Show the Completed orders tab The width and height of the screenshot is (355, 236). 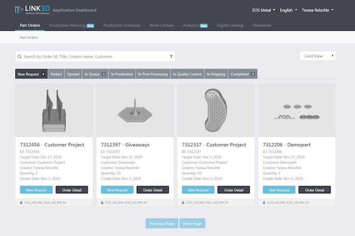243,74
